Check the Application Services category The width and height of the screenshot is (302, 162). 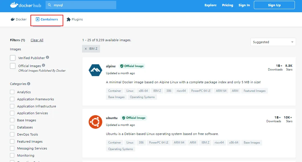click(12, 113)
